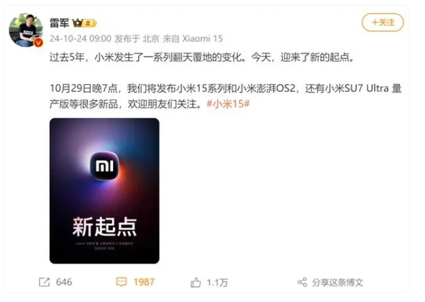Click the repost arrow icon
Viewport: 425px width, 302px height.
44,282
